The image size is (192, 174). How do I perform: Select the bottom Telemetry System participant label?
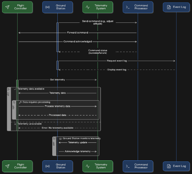click(x=101, y=166)
